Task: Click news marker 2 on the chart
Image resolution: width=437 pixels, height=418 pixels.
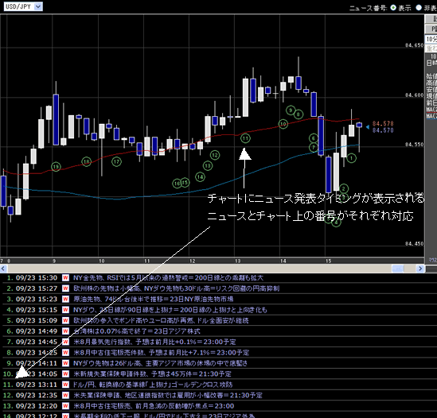Action: [344, 188]
